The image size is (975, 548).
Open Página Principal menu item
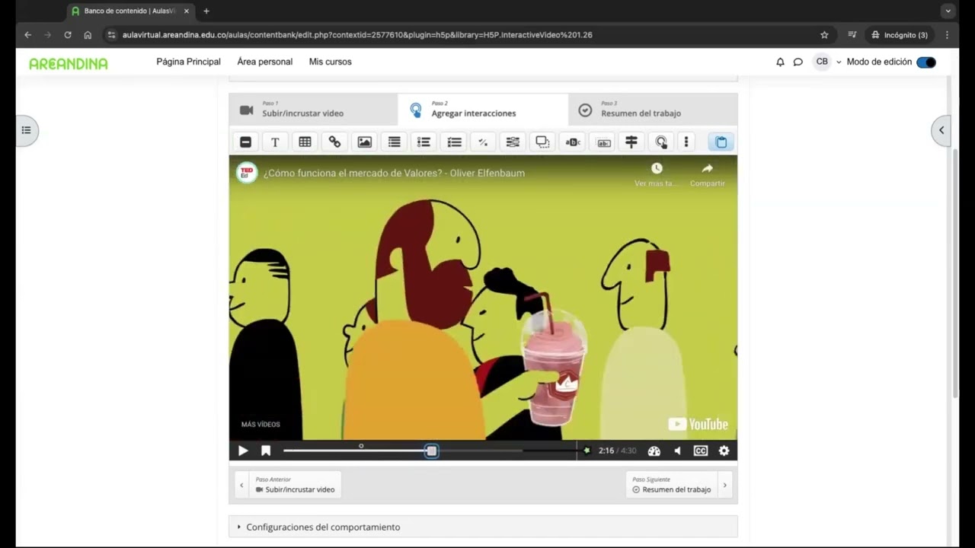[x=188, y=62]
